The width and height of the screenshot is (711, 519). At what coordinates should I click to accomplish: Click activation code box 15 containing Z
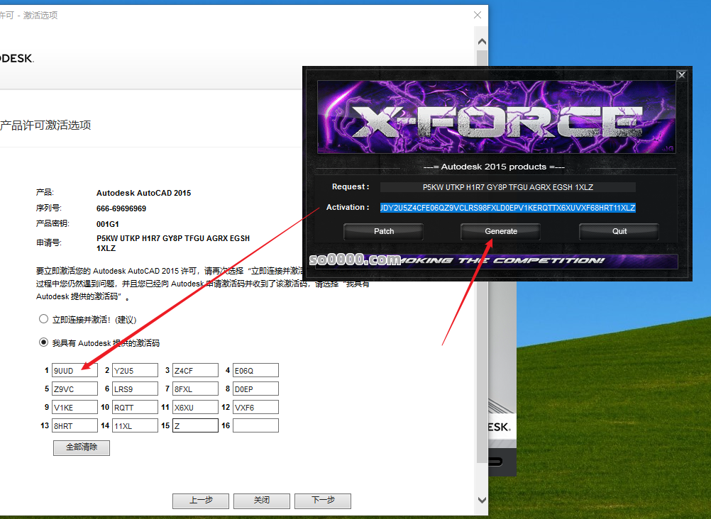click(195, 425)
